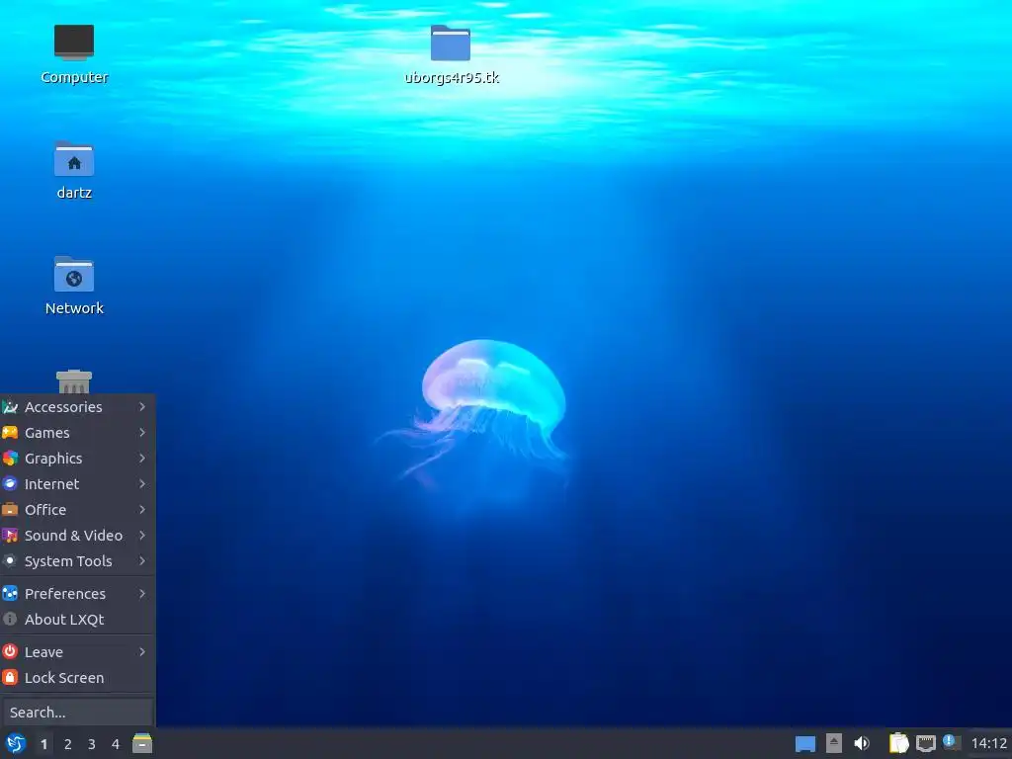This screenshot has width=1012, height=759.
Task: Switch to workspace 4
Action: pyautogui.click(x=116, y=744)
